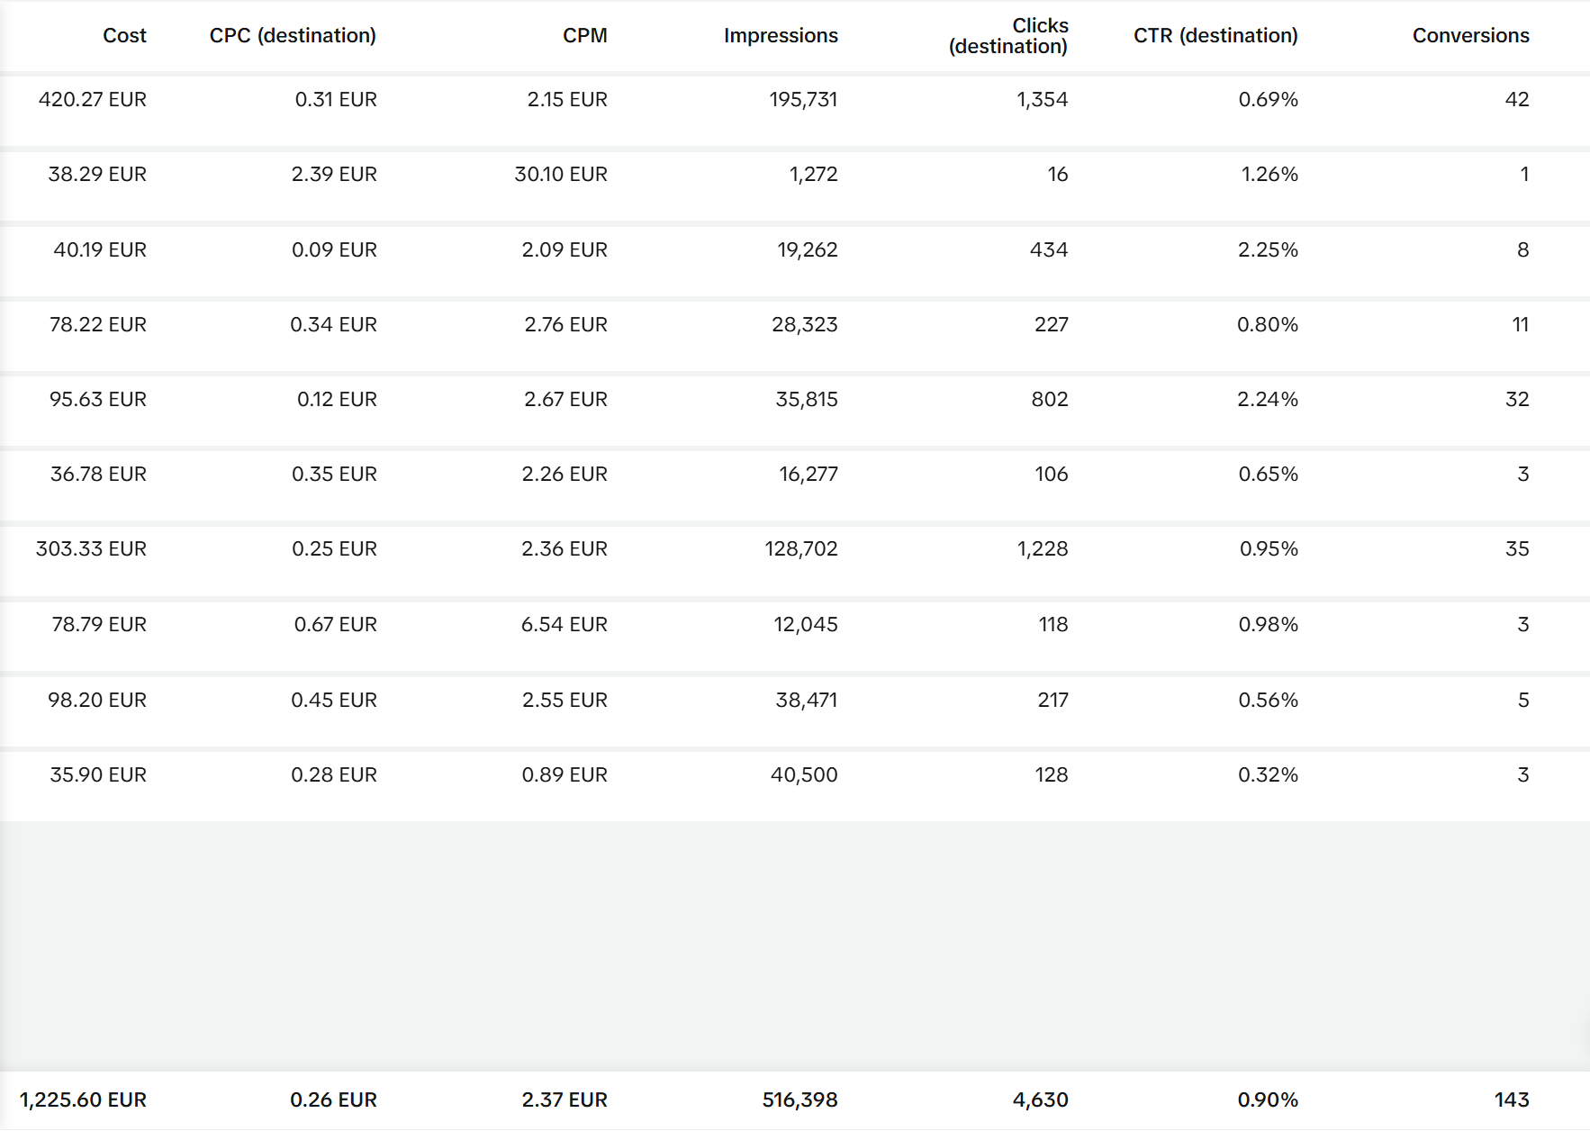Select conversions value 42
The height and width of the screenshot is (1131, 1590).
coord(1517,100)
